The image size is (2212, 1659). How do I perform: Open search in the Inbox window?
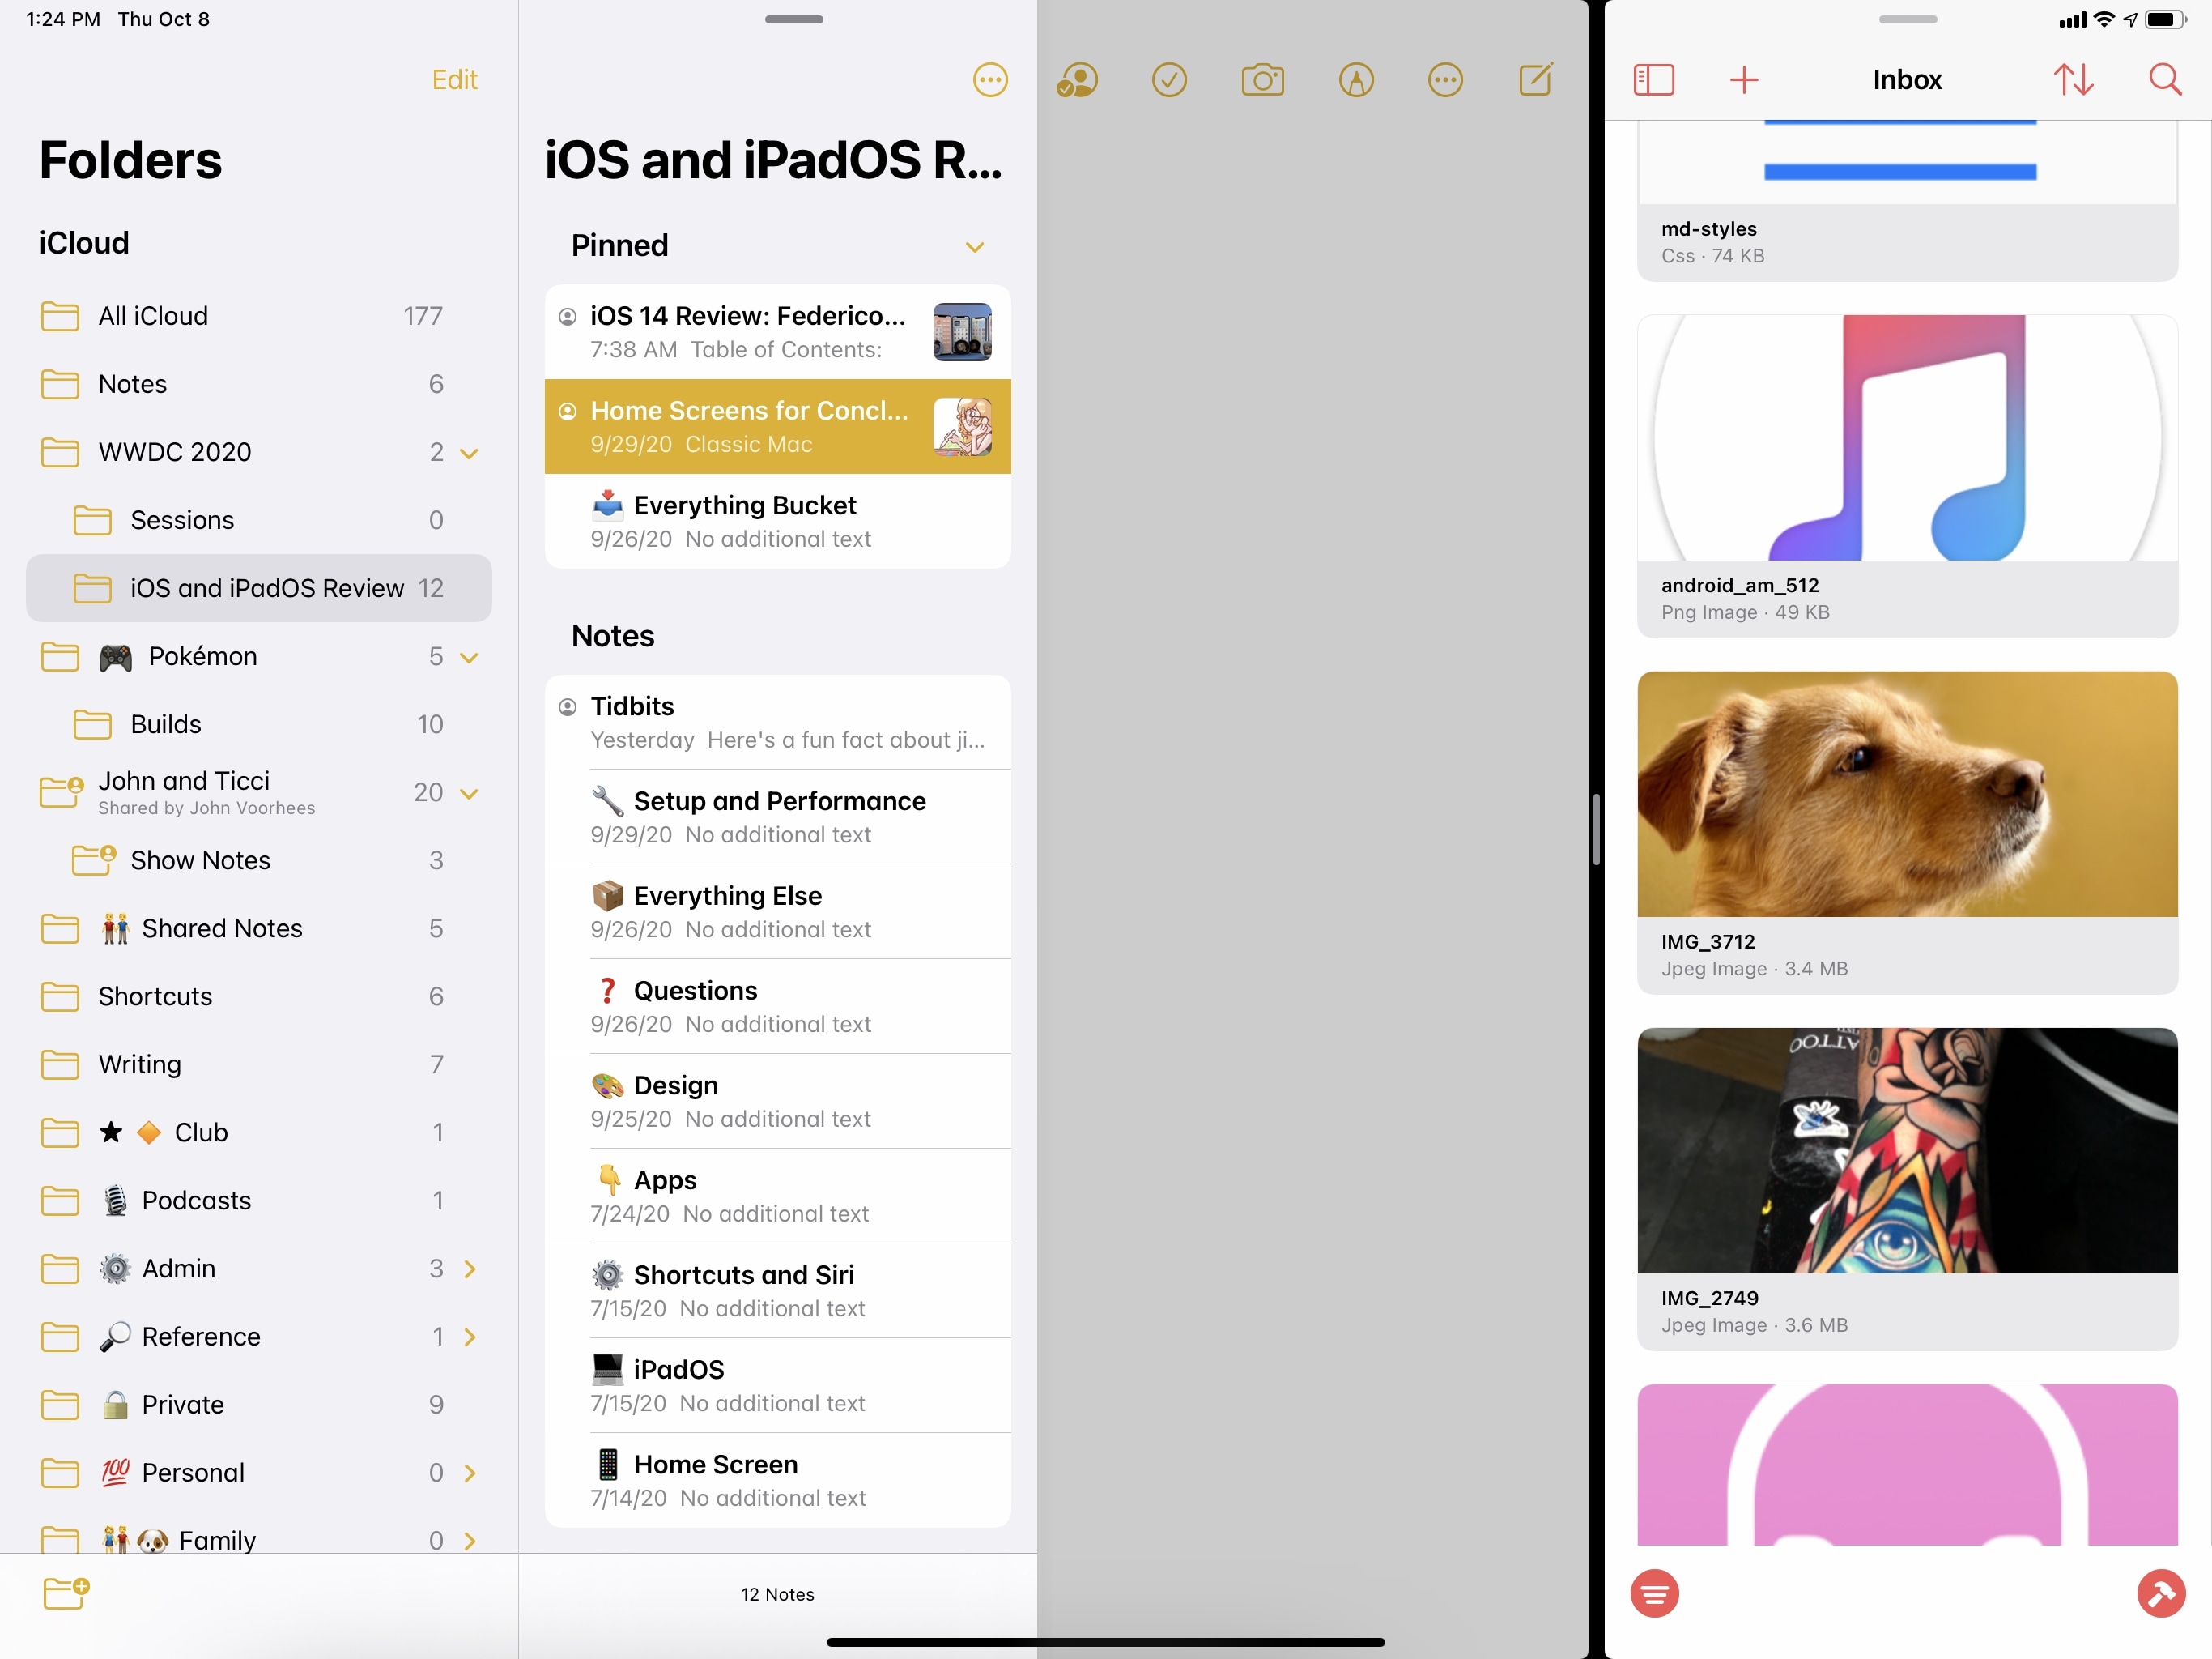point(2165,80)
